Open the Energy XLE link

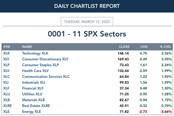31,112
